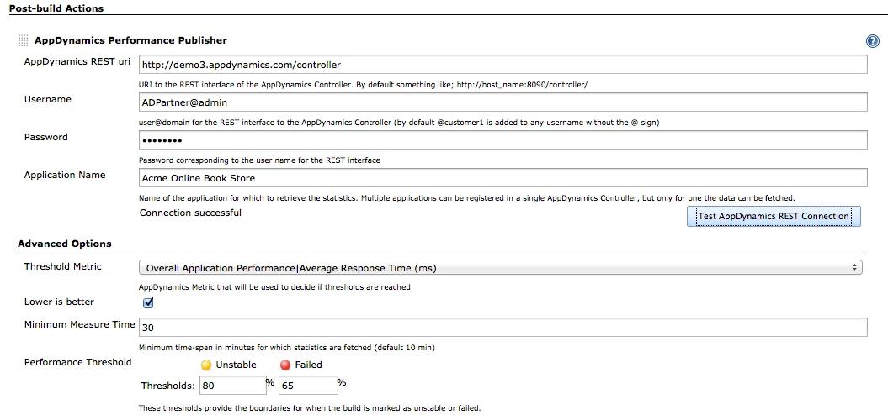Click the yellow Unstable status ball
The image size is (888, 415).
click(206, 365)
